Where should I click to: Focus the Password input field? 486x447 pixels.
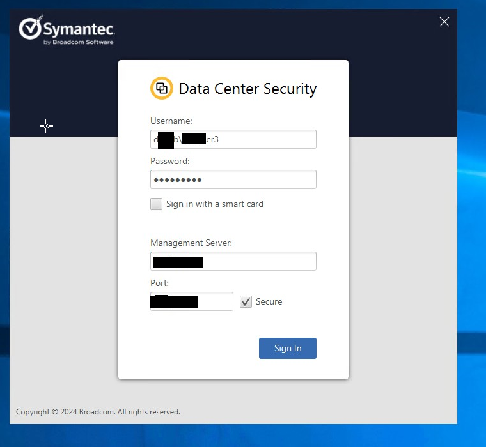coord(233,179)
